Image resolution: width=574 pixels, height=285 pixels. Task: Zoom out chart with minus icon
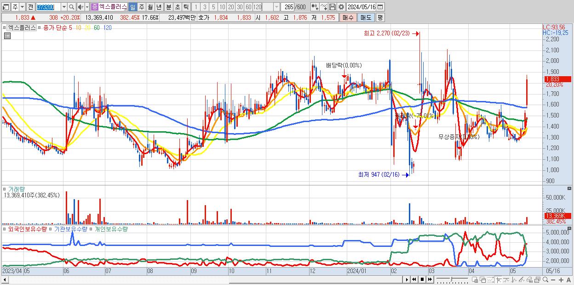[553, 280]
